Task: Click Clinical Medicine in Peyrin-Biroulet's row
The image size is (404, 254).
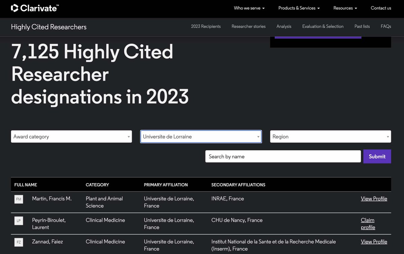Action: tap(105, 220)
